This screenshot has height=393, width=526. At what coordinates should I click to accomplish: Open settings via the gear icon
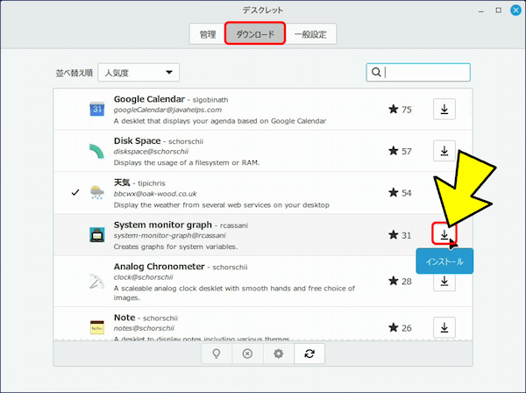pyautogui.click(x=279, y=354)
